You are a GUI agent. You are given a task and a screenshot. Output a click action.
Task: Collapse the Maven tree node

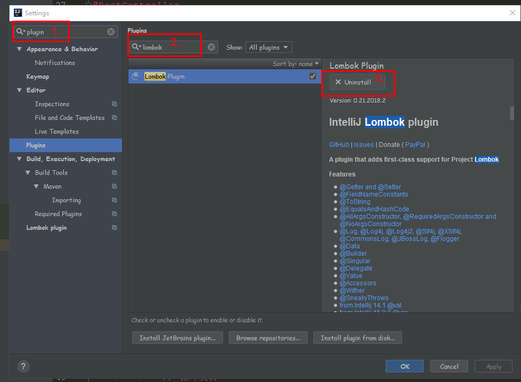pyautogui.click(x=36, y=187)
